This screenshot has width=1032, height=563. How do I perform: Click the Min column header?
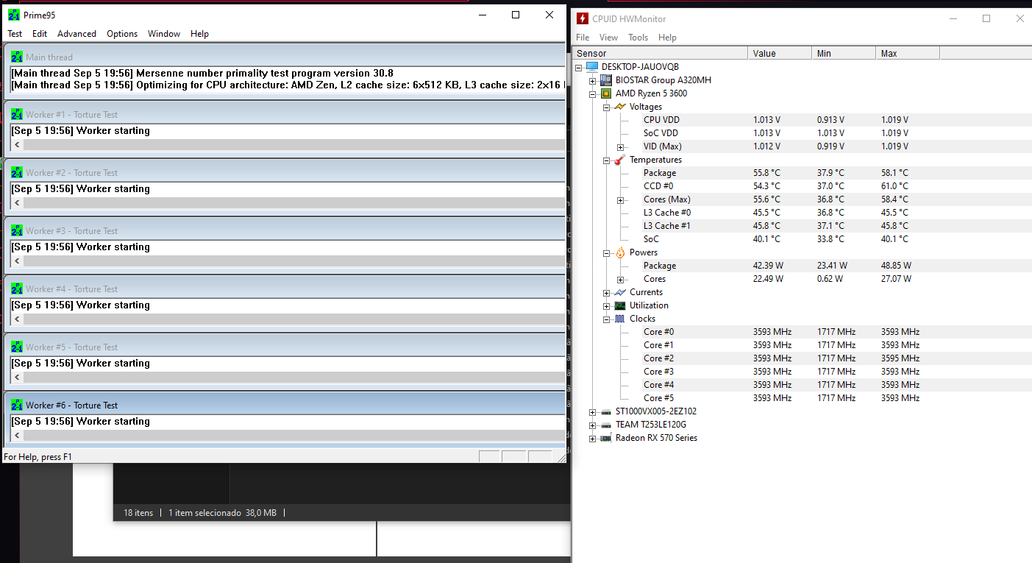click(x=844, y=53)
